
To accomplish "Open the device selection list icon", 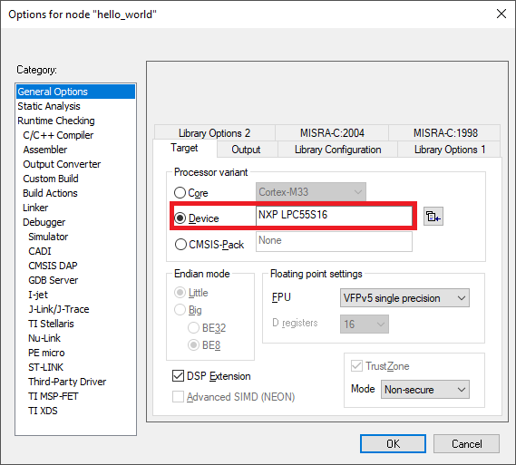I will pyautogui.click(x=433, y=217).
